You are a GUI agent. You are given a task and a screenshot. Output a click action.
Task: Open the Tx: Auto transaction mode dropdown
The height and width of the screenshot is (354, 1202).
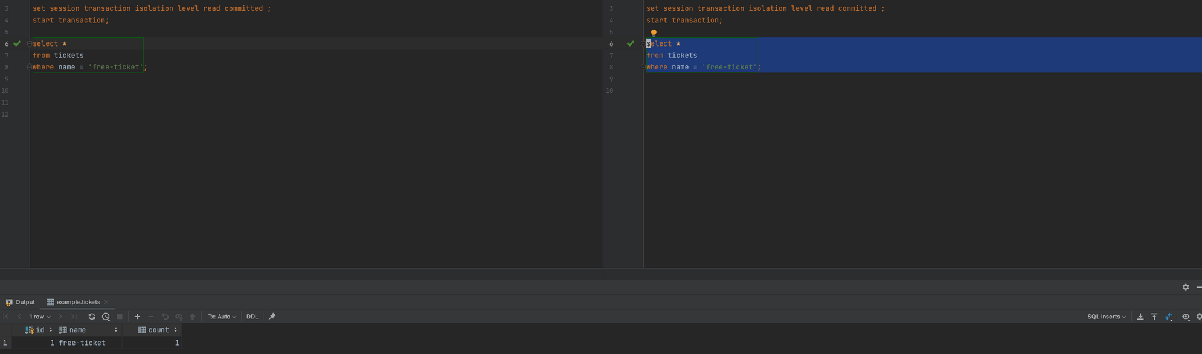(222, 317)
